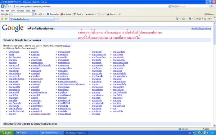This screenshot has width=216, height=135.
Task: Click the vertical scrollbar down arrow
Action: (214, 126)
